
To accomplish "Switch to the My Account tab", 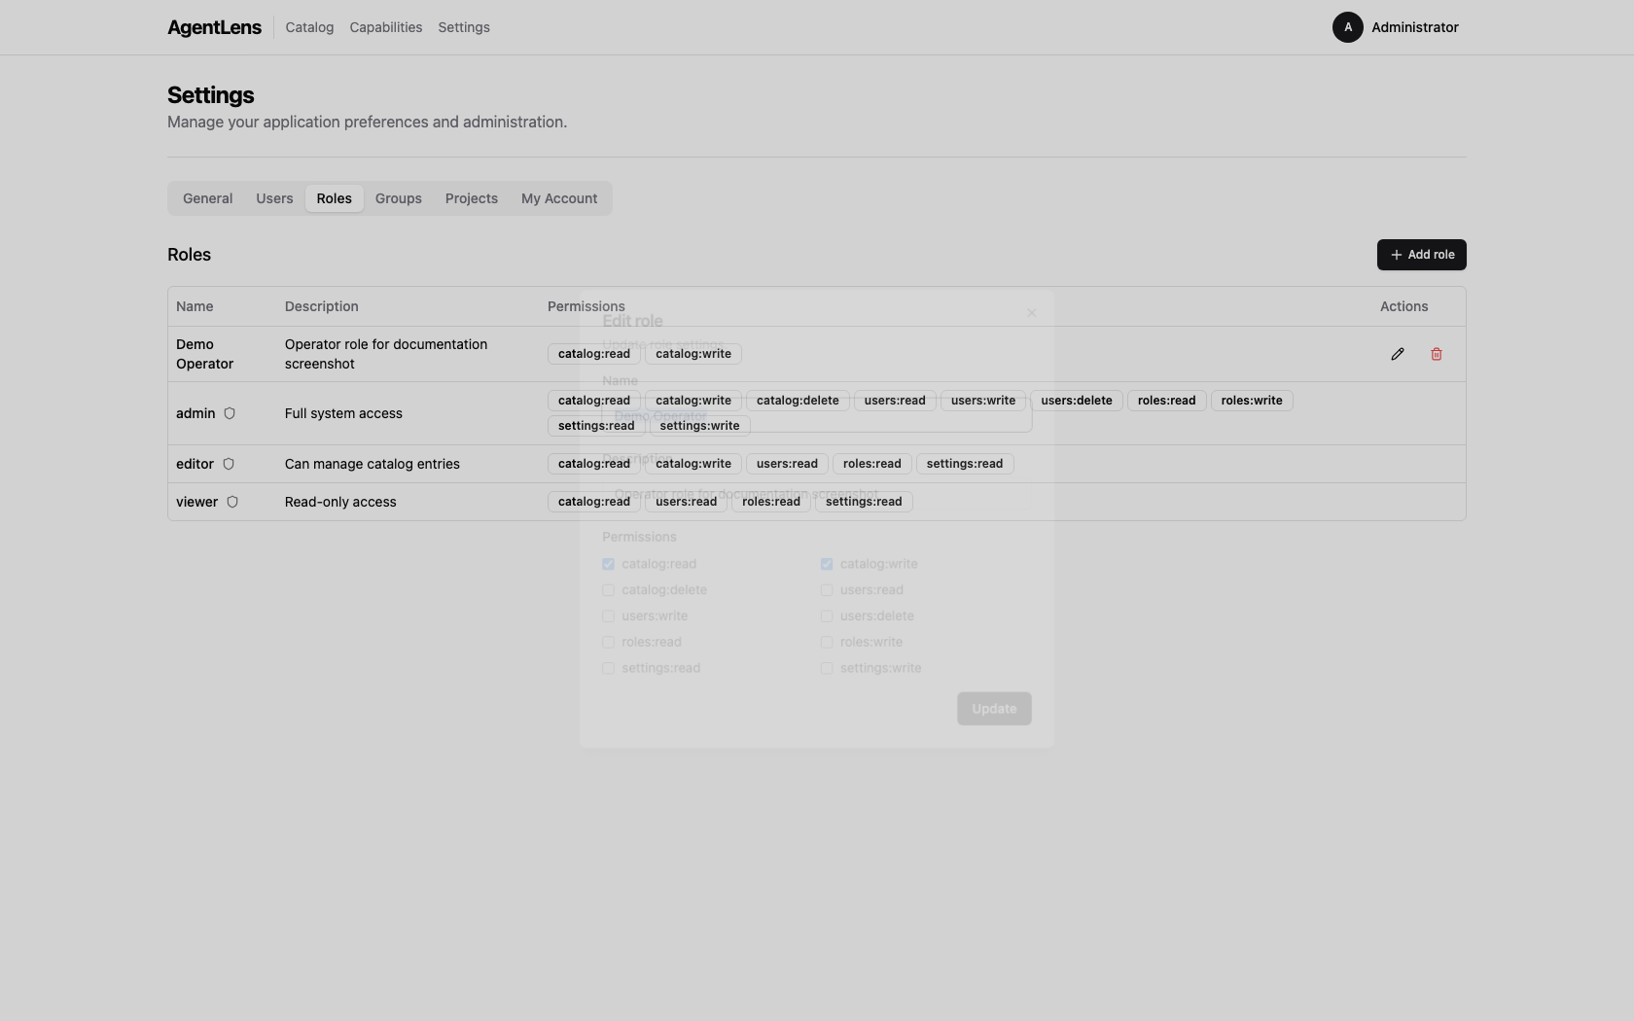I will click(x=558, y=198).
